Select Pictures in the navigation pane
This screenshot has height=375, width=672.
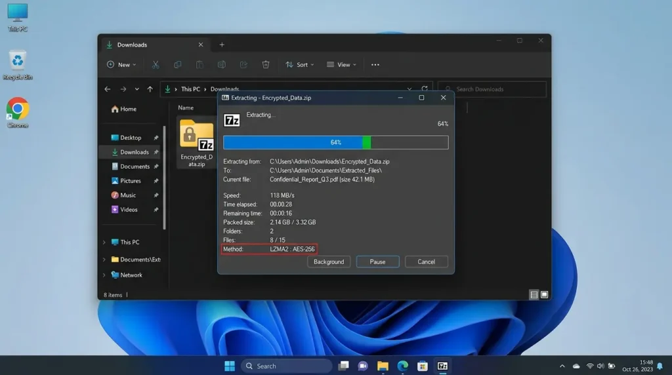(x=131, y=181)
